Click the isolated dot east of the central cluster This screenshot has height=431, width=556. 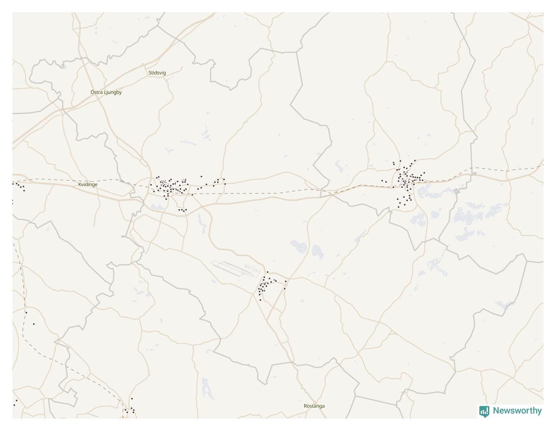[x=285, y=281]
